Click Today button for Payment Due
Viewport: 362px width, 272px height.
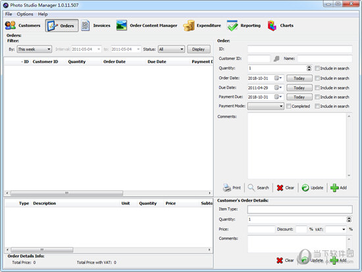299,97
